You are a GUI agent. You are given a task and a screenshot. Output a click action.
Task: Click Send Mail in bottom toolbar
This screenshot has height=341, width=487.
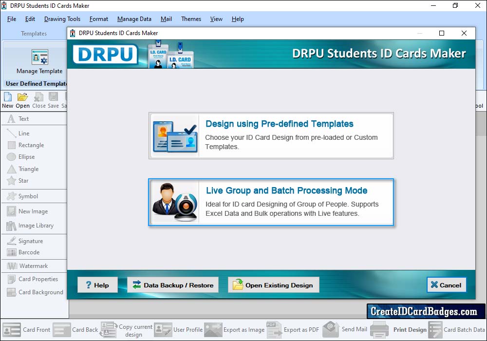[x=345, y=329]
